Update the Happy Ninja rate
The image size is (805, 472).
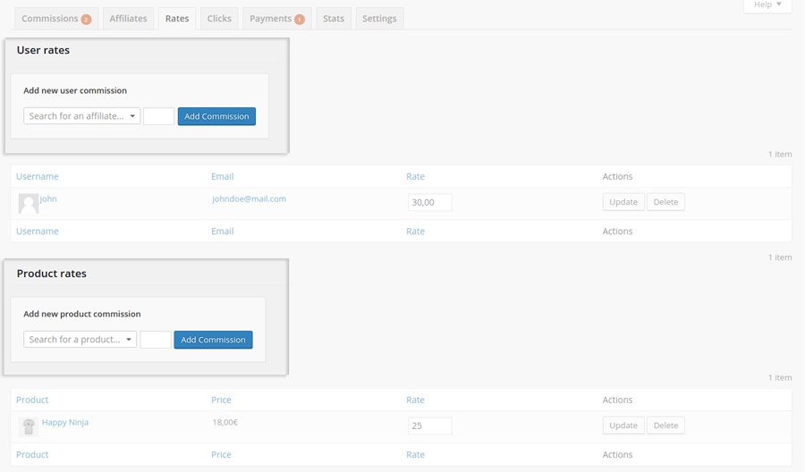(x=623, y=426)
